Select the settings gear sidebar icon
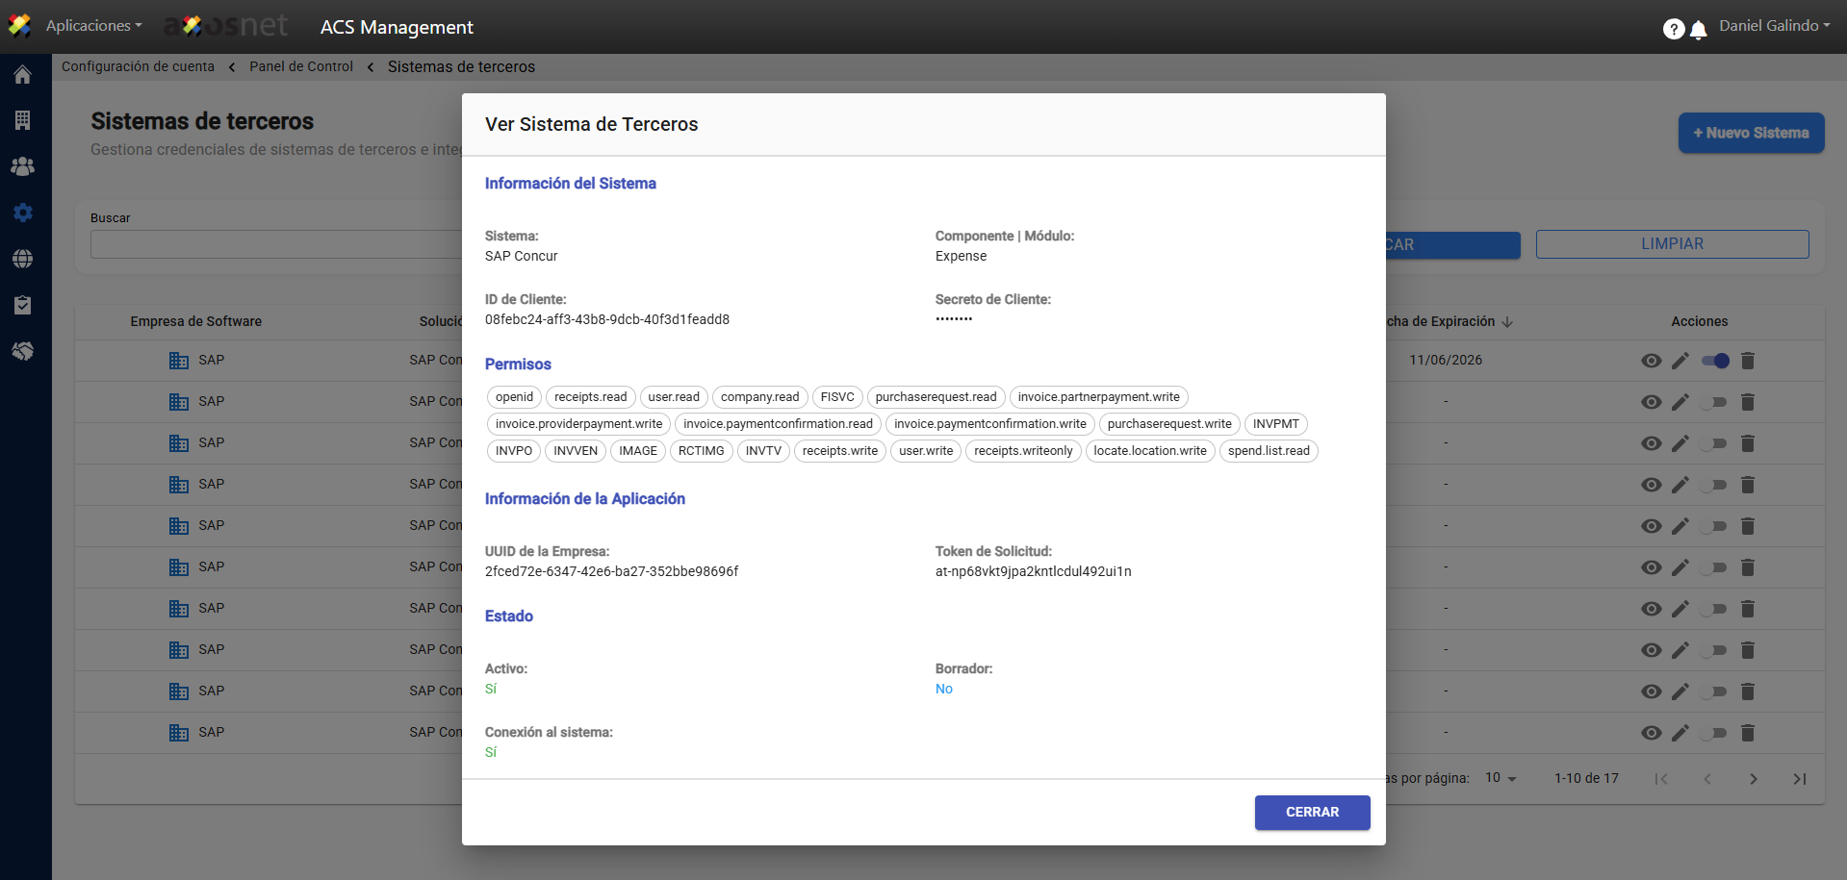 (x=23, y=213)
